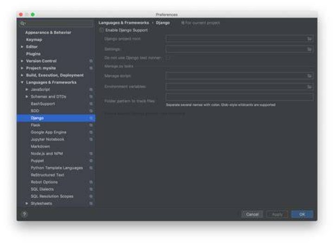
Task: Expand the JavaScript subsection
Action: tap(27, 90)
